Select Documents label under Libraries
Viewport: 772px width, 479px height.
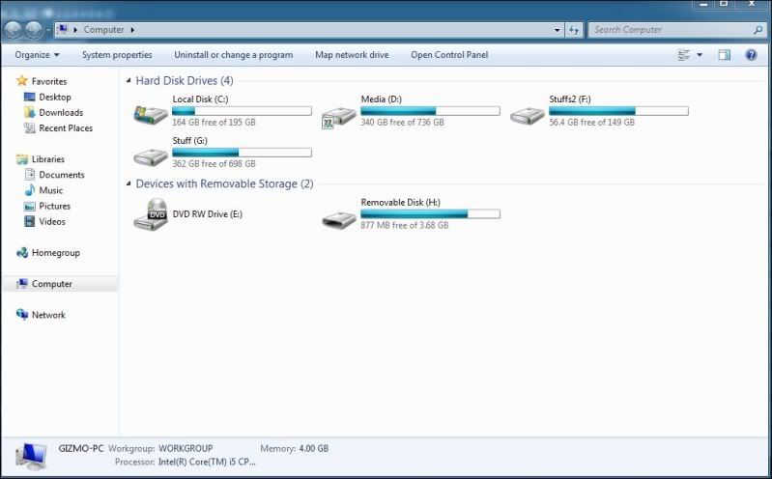click(62, 174)
